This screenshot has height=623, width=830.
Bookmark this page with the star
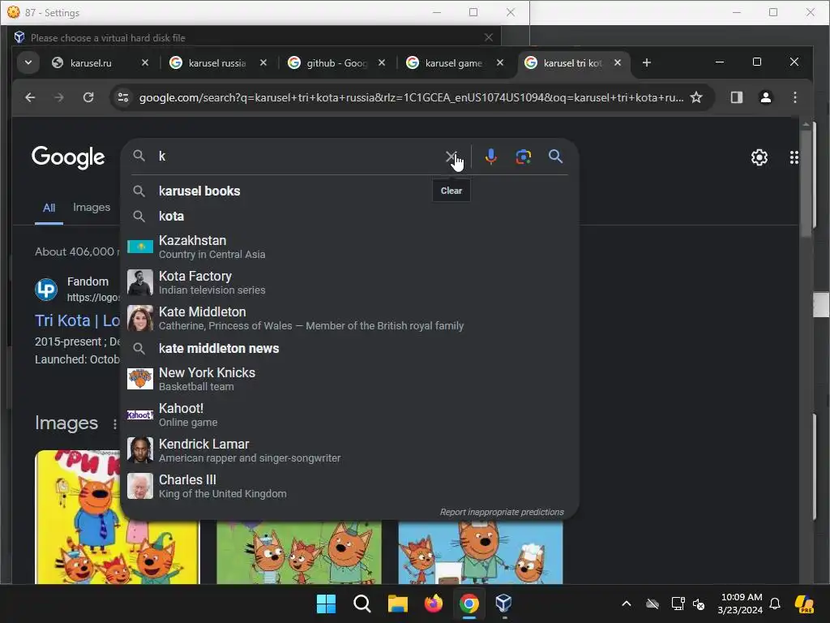696,97
